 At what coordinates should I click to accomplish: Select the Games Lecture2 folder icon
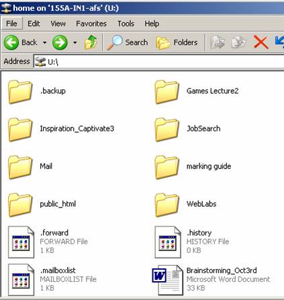coord(167,92)
